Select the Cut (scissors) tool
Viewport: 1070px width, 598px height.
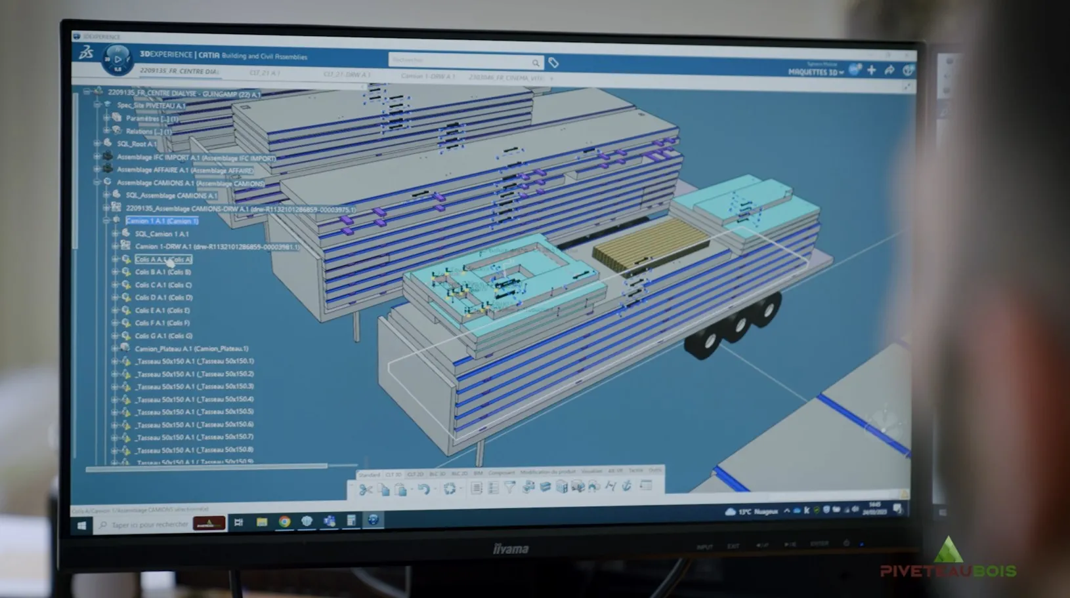(366, 488)
